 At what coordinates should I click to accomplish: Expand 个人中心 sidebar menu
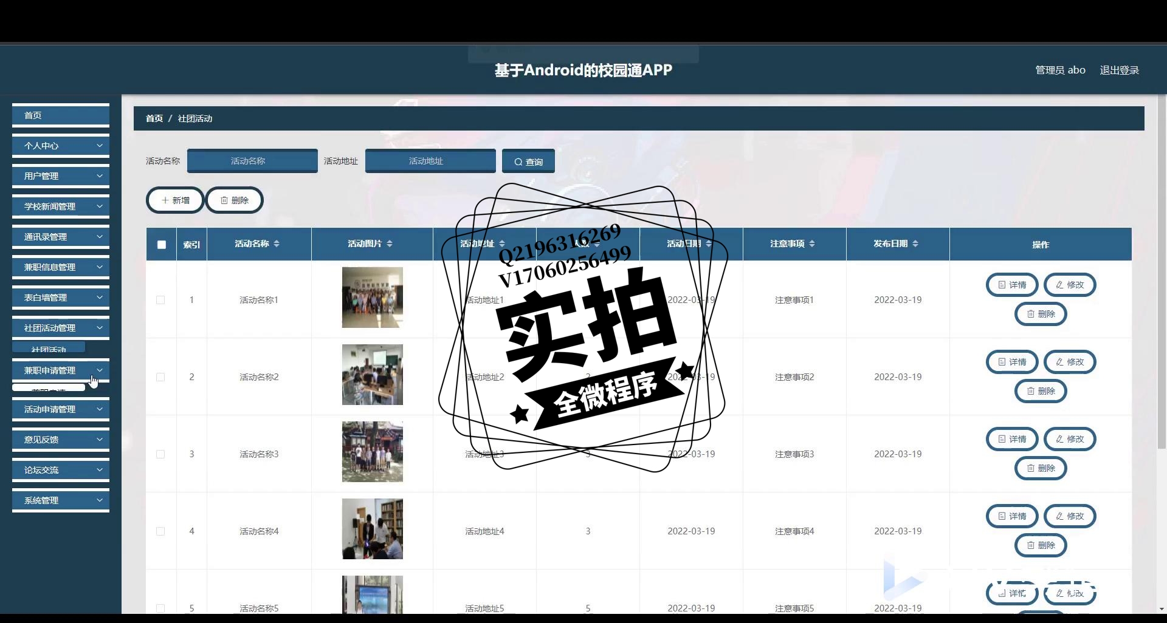[x=61, y=146]
